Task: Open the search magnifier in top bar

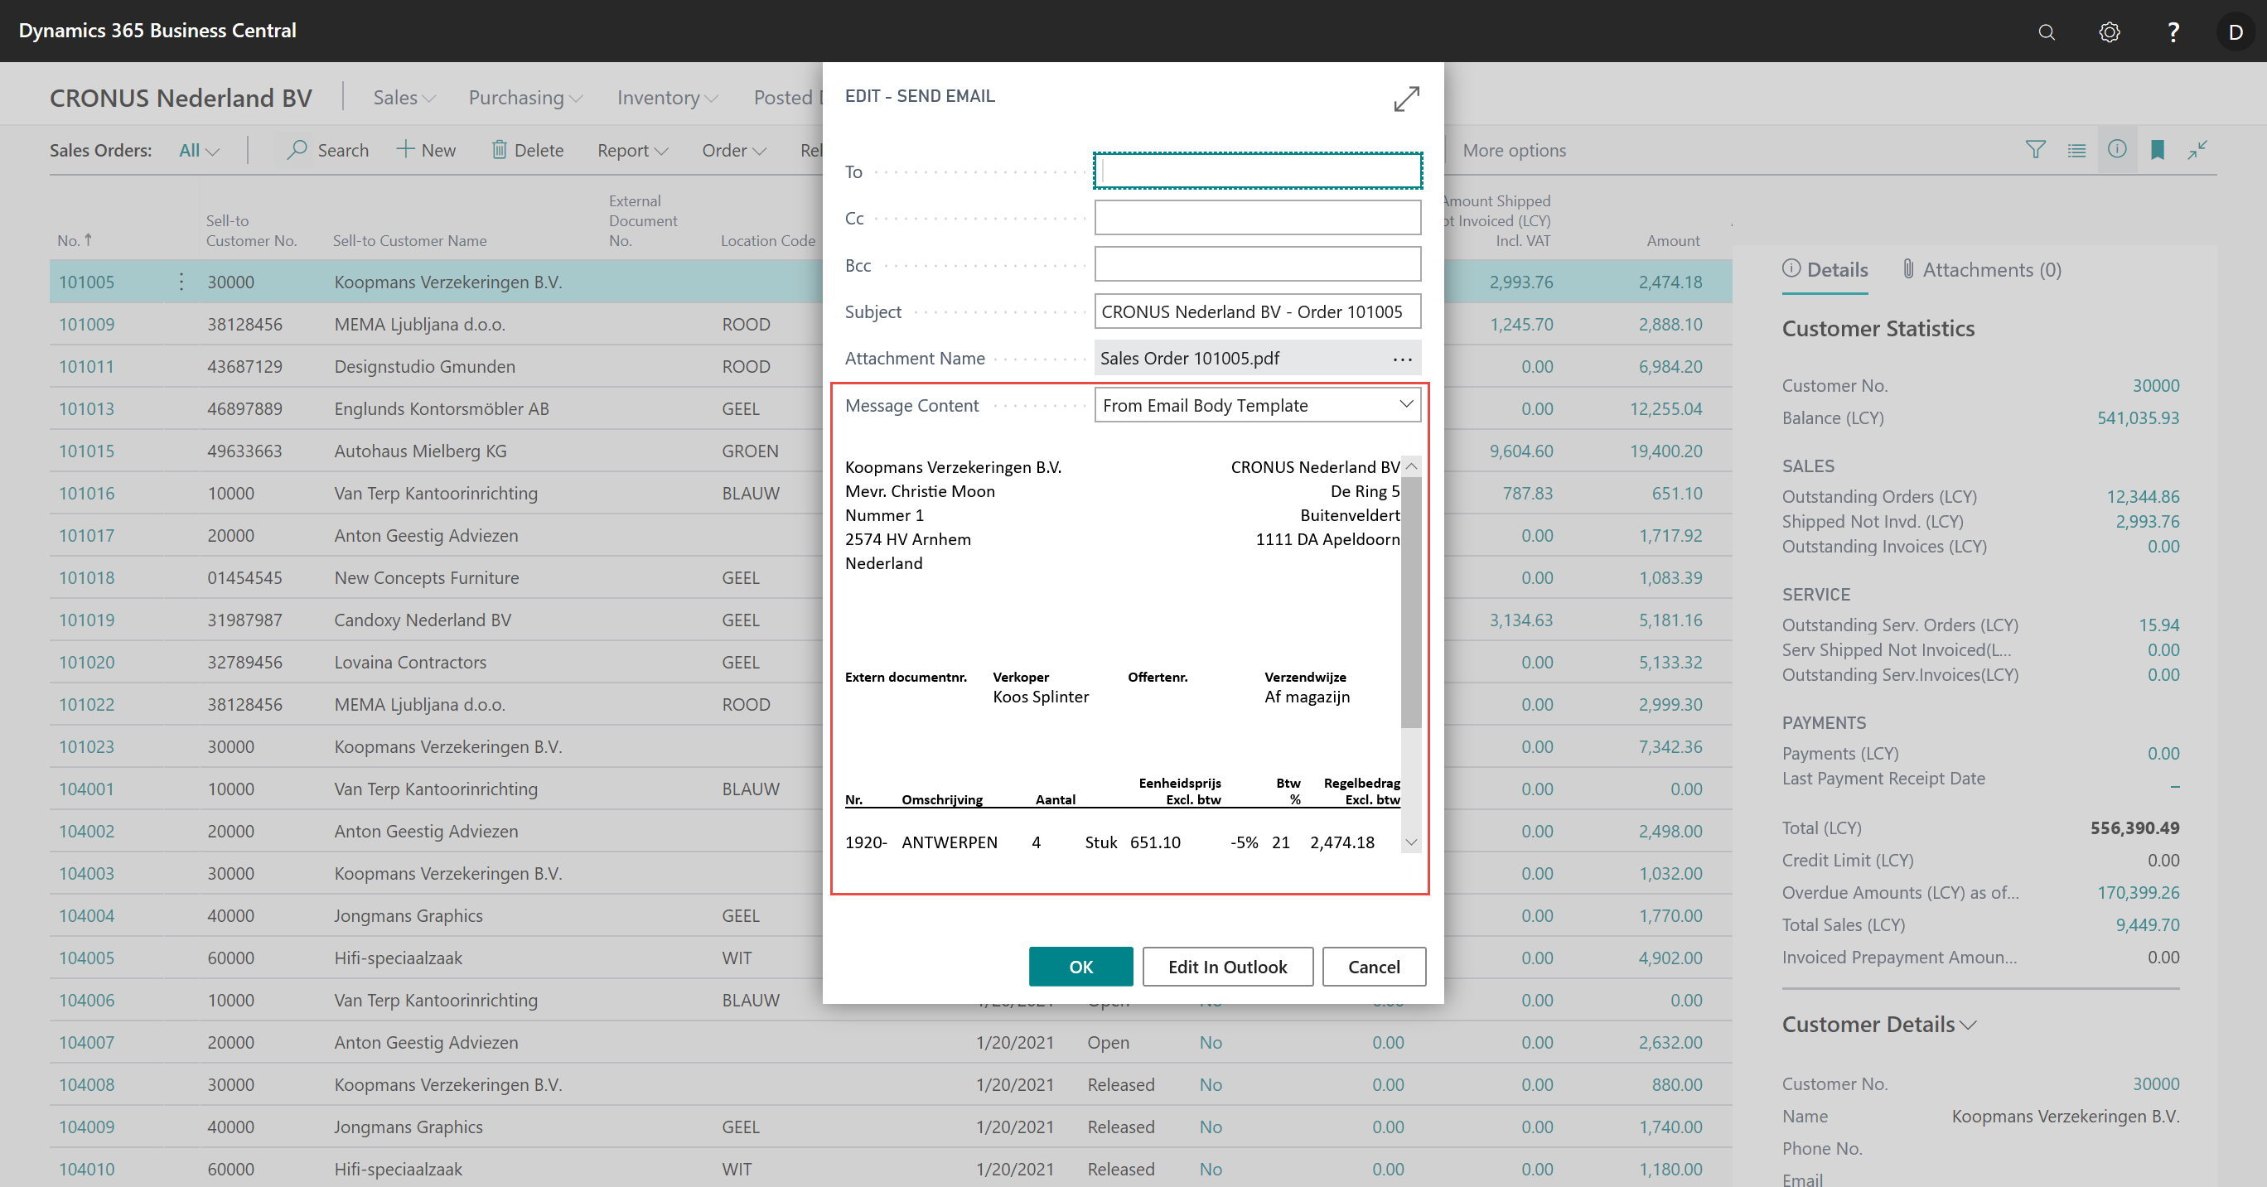Action: pos(2046,31)
